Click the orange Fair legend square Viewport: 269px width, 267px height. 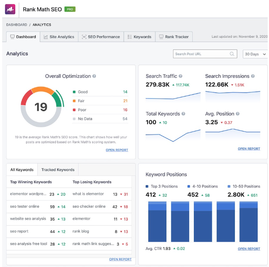74,101
